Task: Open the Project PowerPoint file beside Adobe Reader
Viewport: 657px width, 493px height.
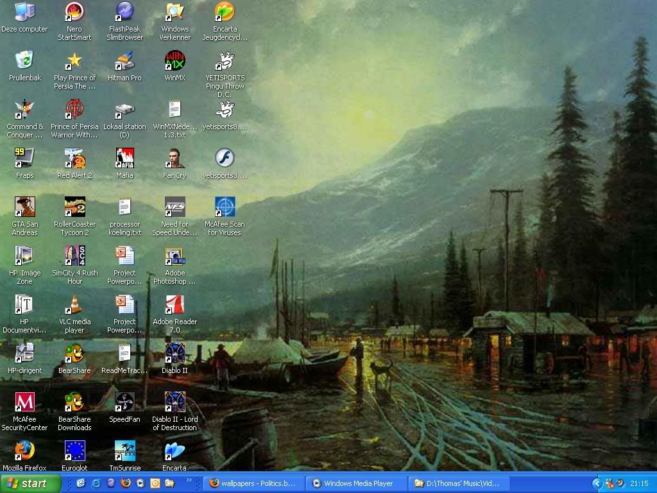Action: 124,304
